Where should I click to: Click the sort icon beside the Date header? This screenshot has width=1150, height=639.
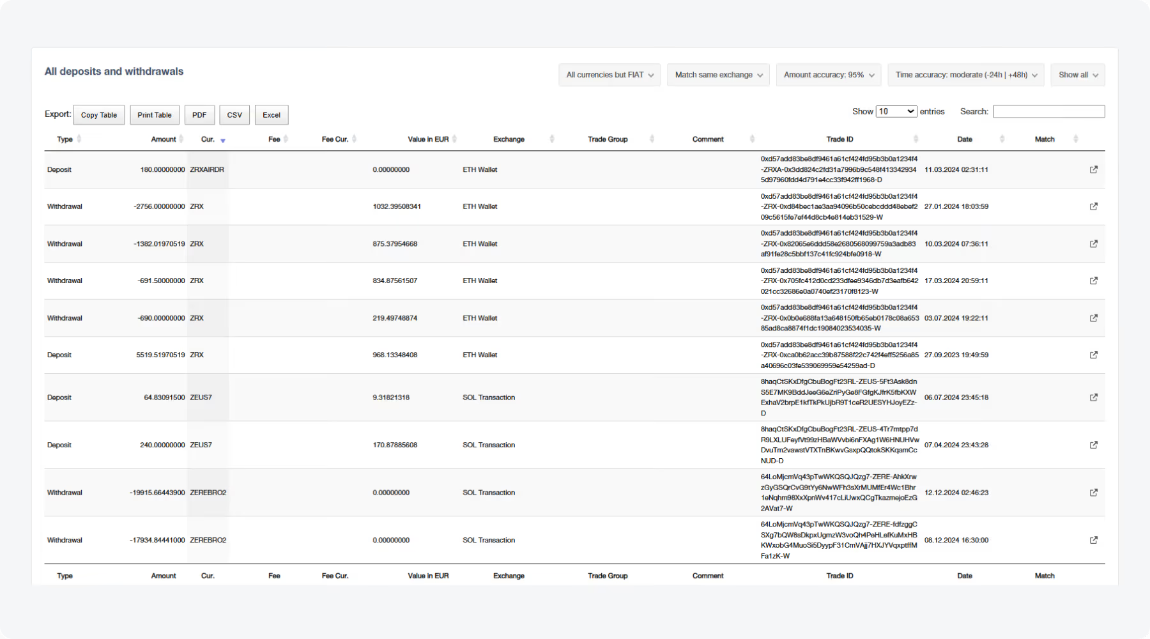coord(1002,139)
